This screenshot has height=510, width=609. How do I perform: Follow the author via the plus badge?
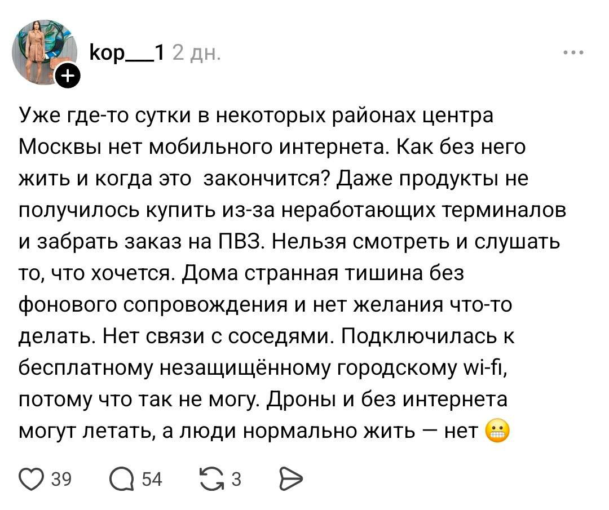(x=67, y=77)
